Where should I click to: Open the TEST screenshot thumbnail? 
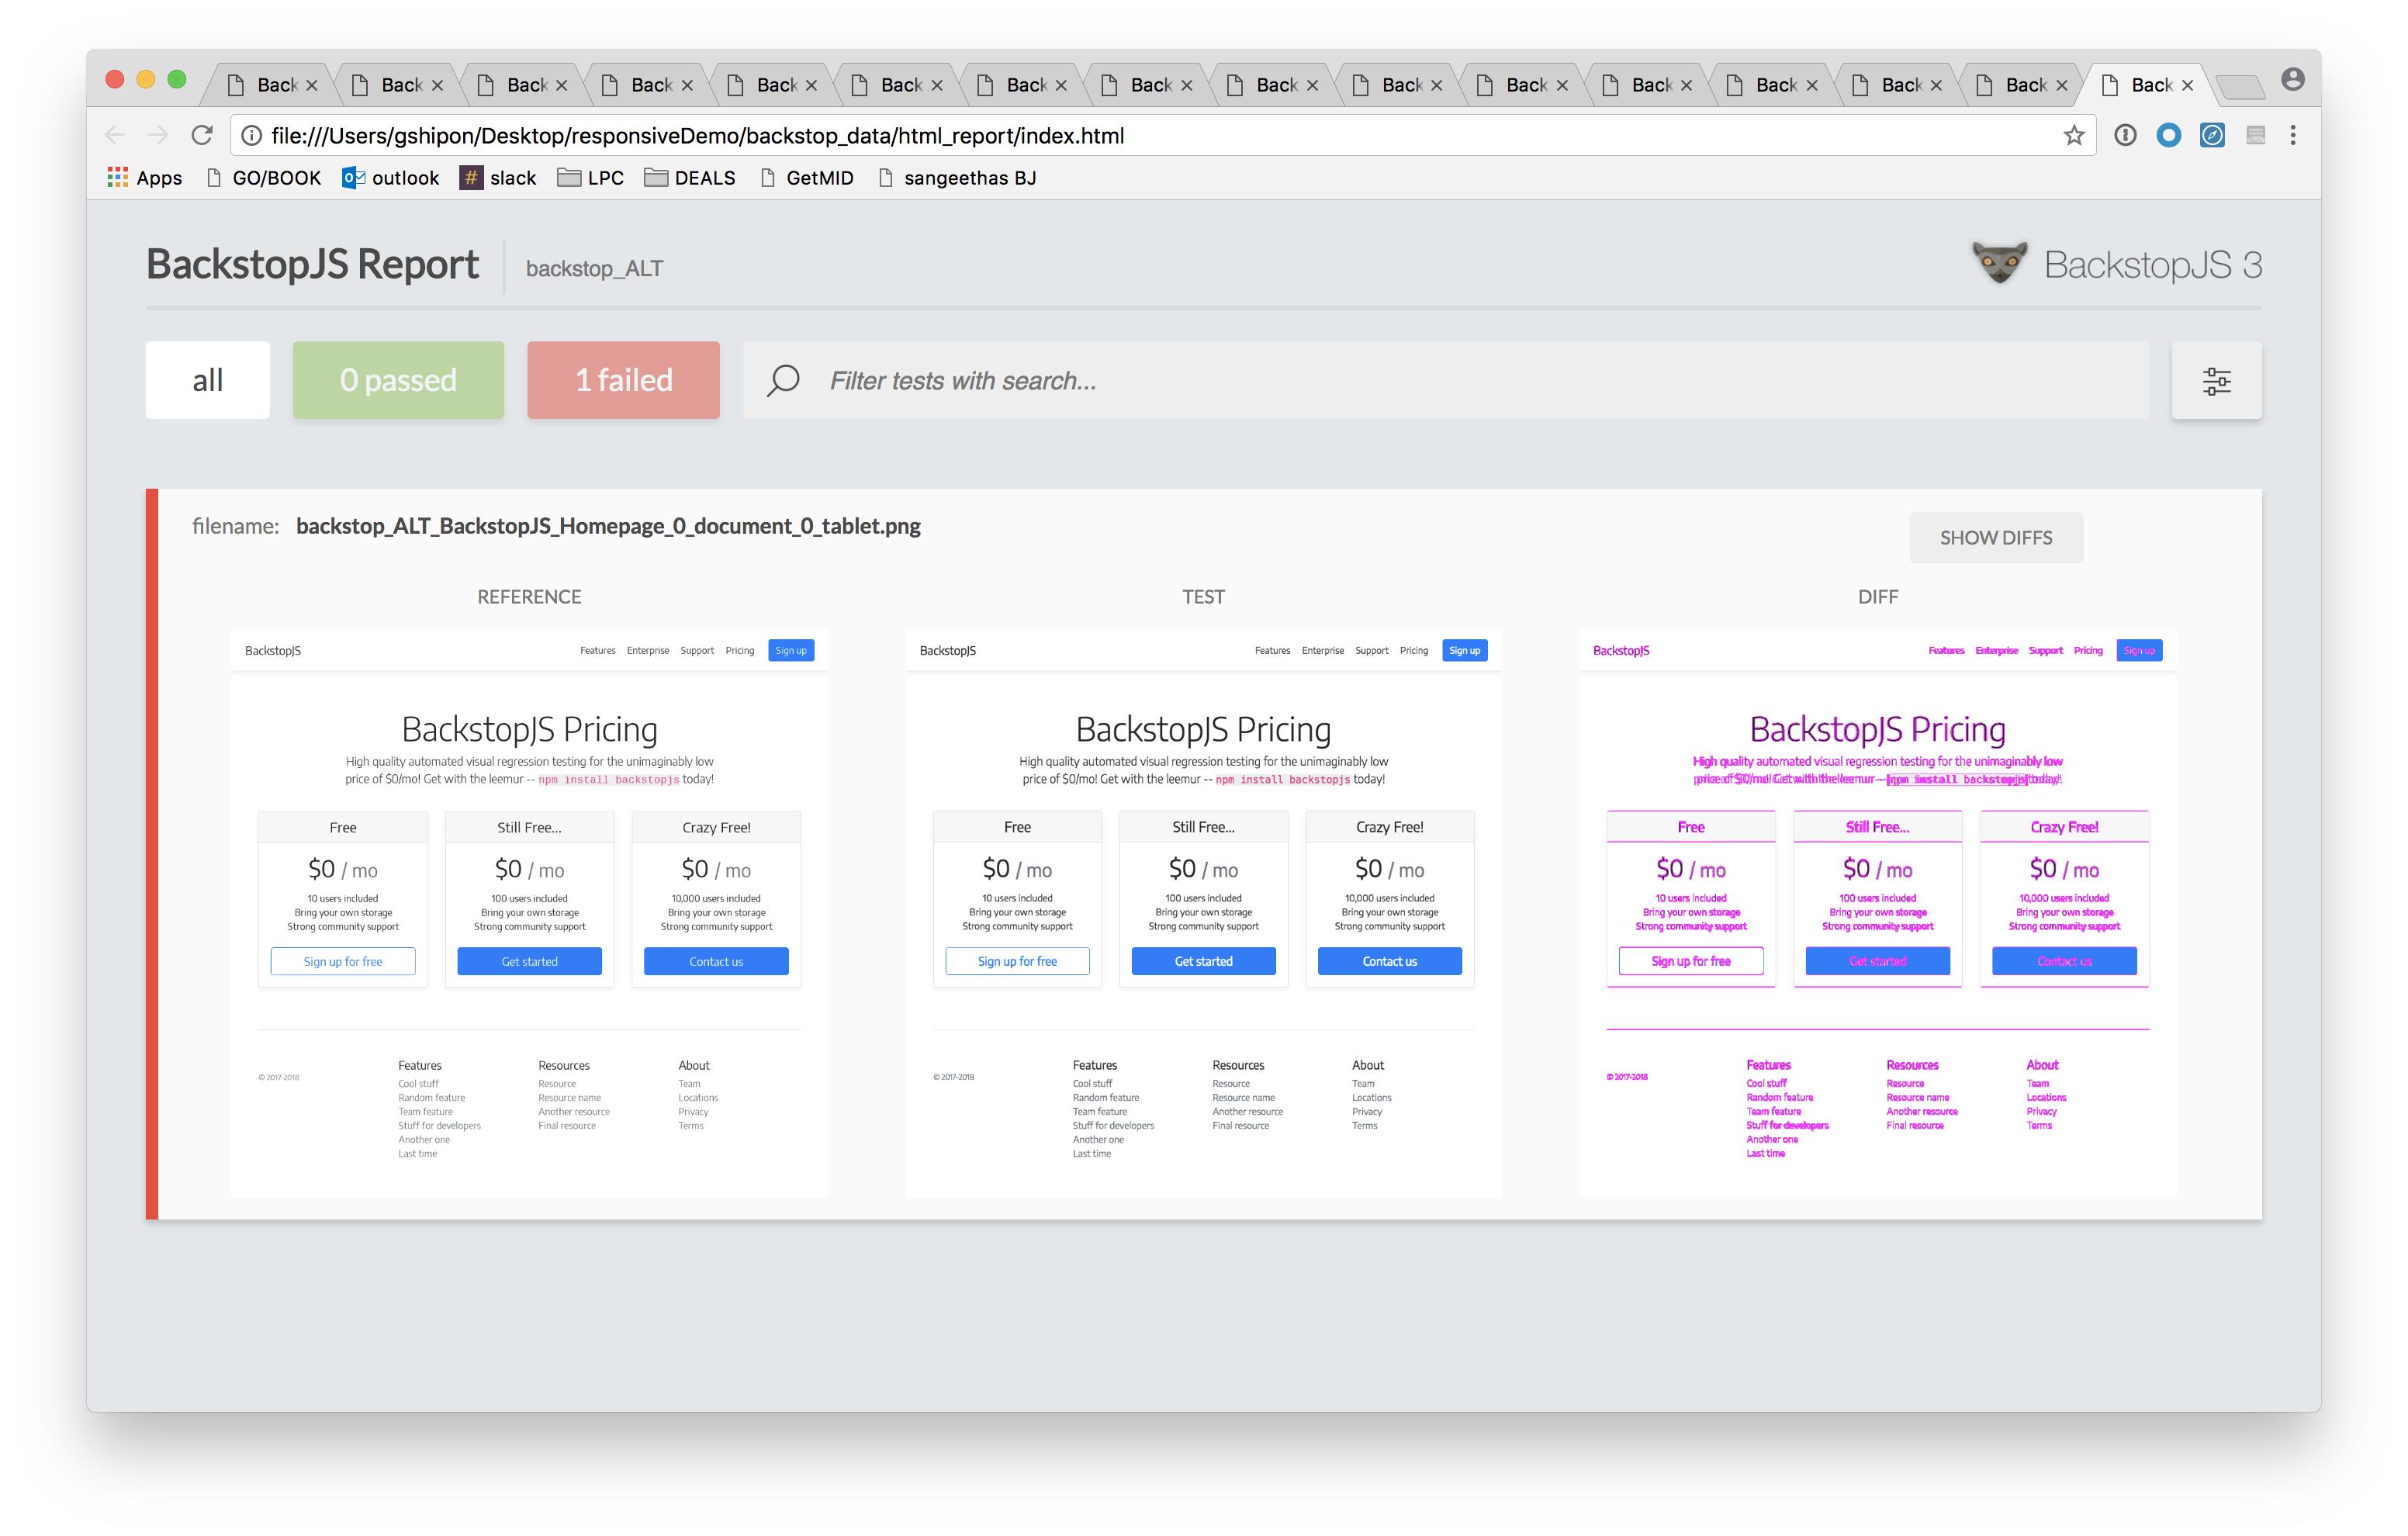coord(1203,913)
